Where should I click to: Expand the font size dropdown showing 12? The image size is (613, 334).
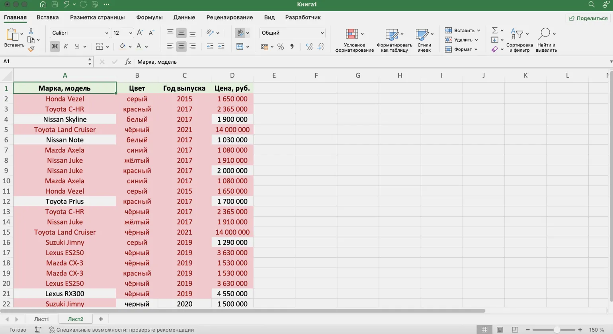coord(130,33)
